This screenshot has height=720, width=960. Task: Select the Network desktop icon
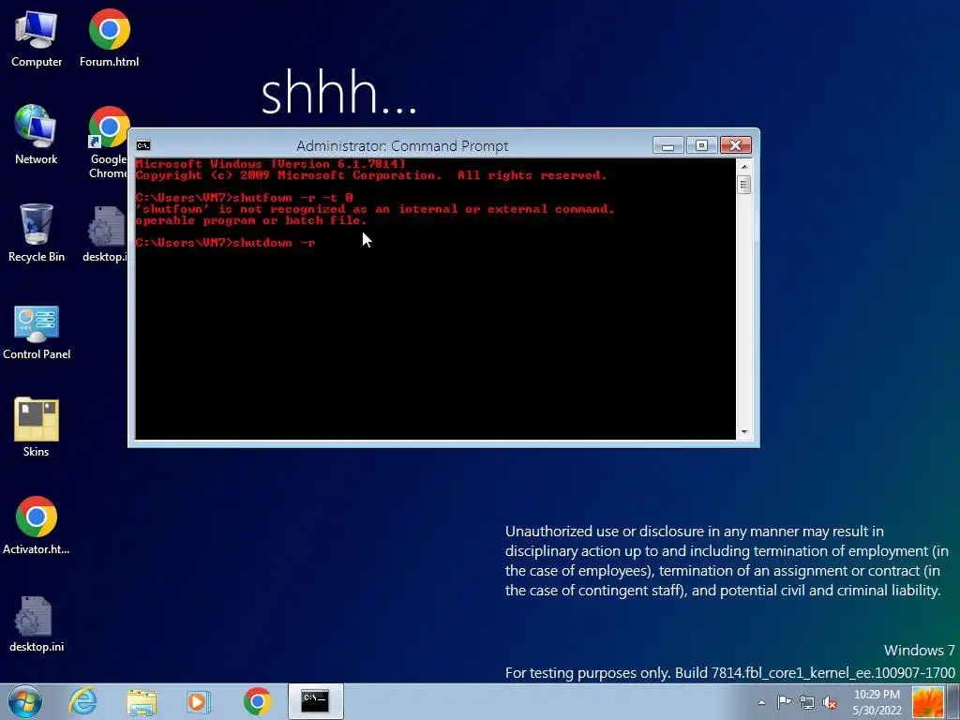pos(37,135)
